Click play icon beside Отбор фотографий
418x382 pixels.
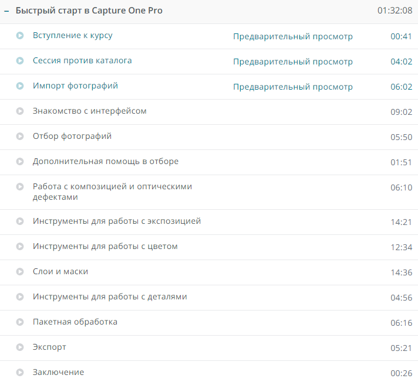pyautogui.click(x=20, y=137)
